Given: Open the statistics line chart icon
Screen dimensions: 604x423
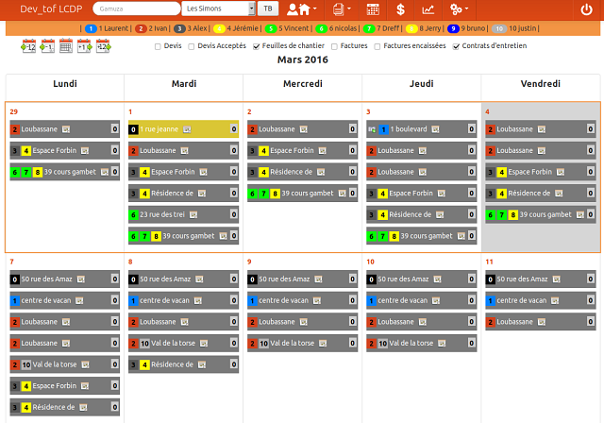Looking at the screenshot, I should tap(428, 9).
